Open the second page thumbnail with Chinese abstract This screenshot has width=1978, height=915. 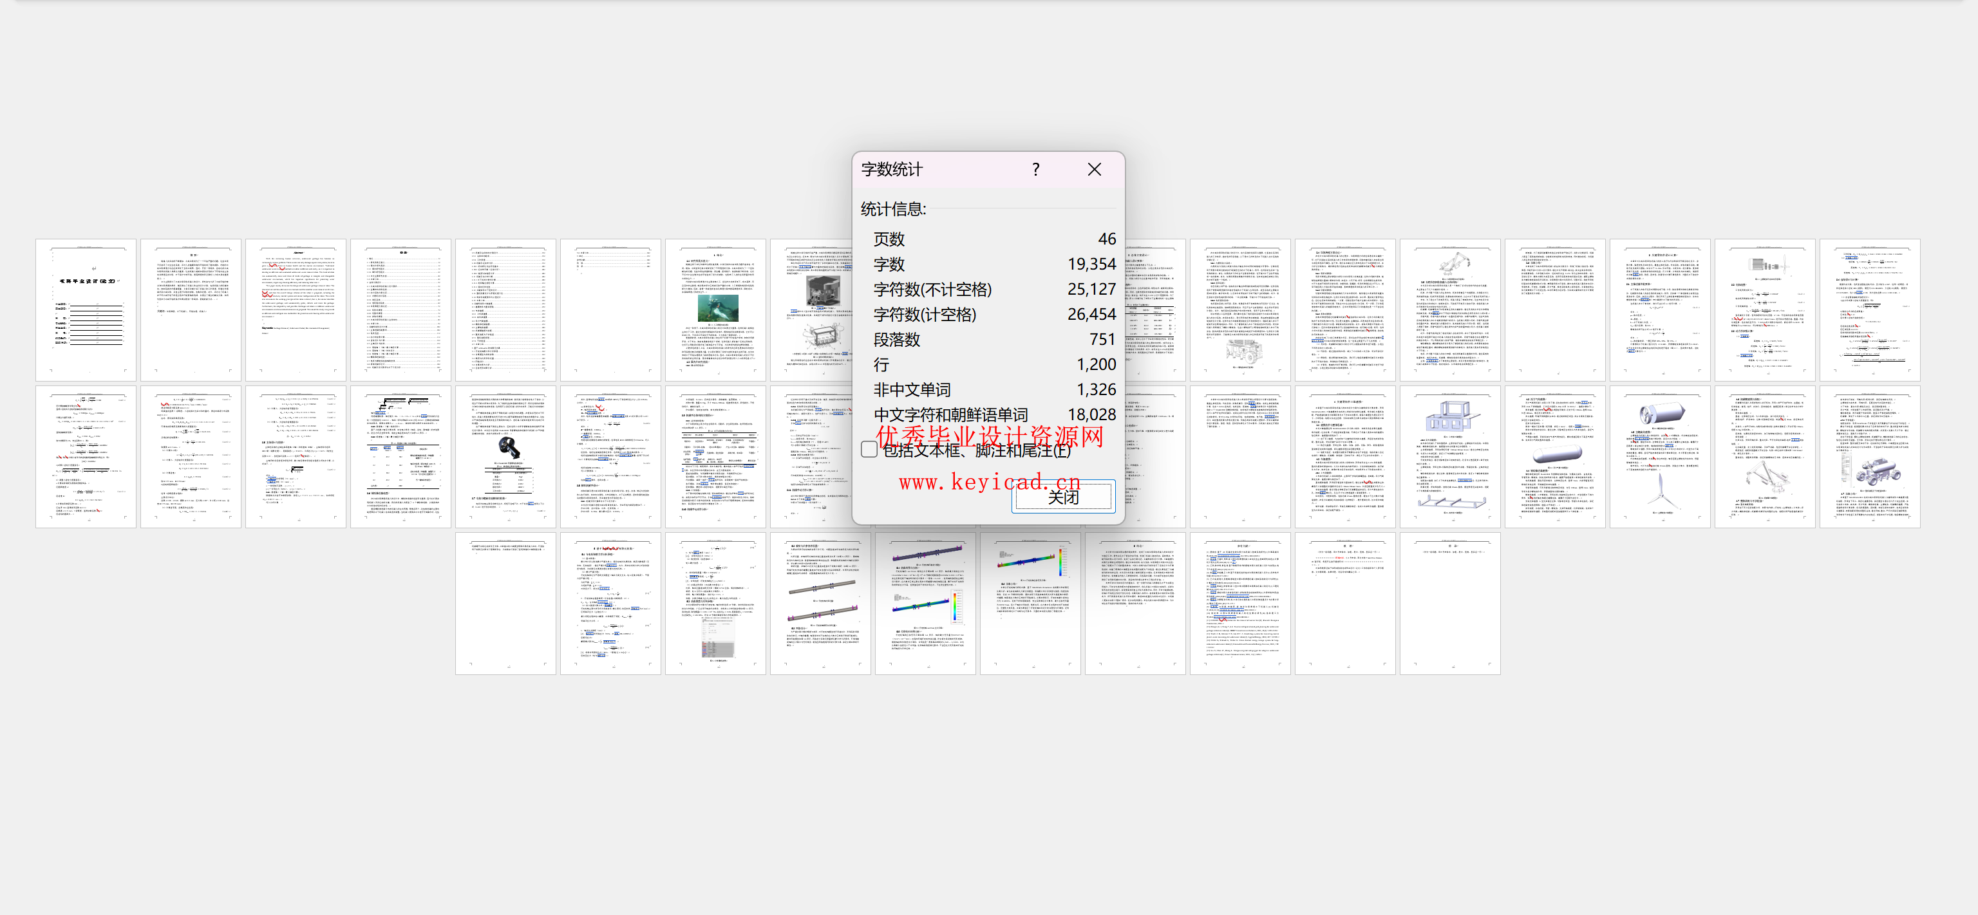(191, 310)
